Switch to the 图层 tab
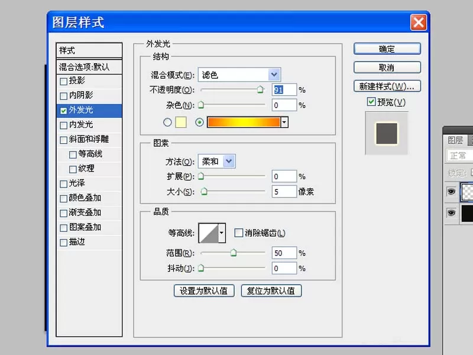 click(x=455, y=140)
